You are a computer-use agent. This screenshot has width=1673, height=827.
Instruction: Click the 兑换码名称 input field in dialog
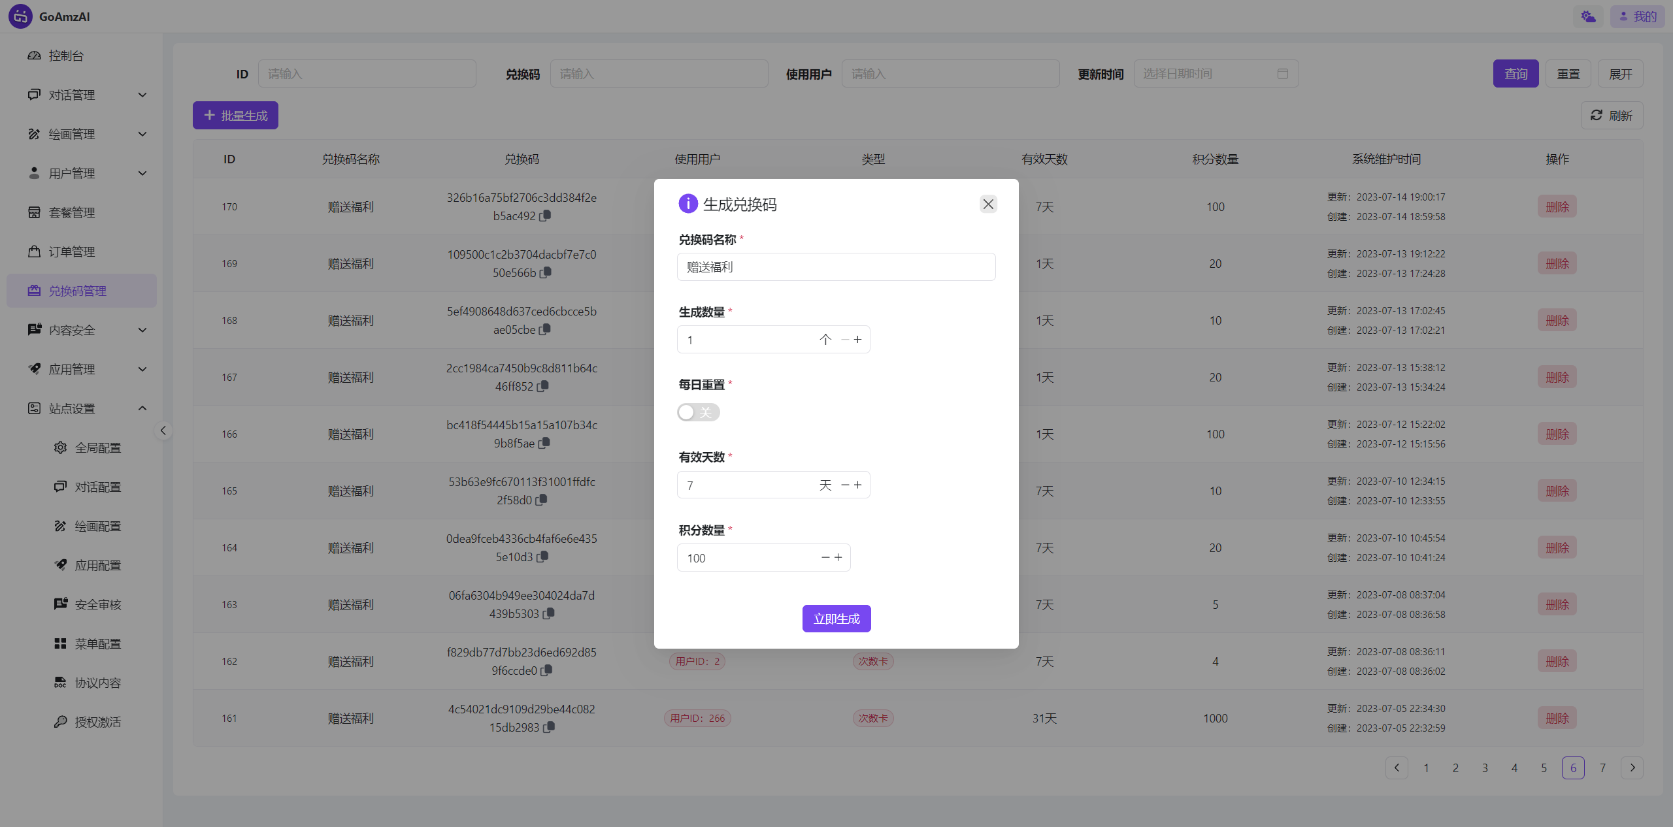pos(836,267)
